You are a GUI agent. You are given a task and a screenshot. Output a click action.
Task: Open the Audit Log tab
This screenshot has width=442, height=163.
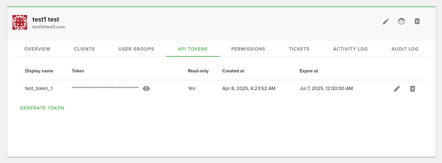(x=405, y=49)
